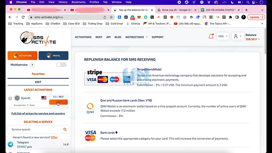Viewport: 272px width, 153px height.
Task: Click the Multiservice help question mark
Action: (x=32, y=65)
